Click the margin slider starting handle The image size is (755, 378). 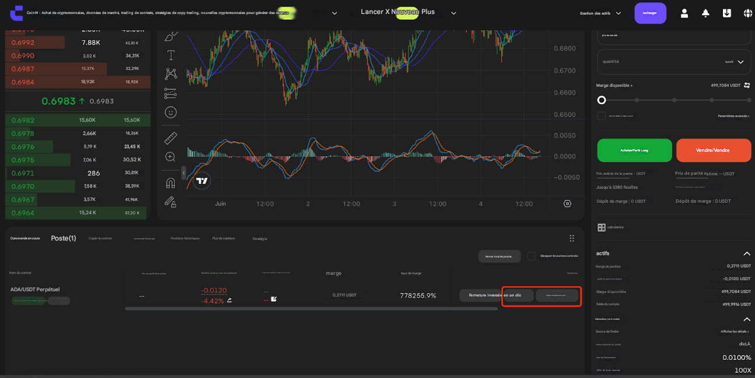[602, 100]
